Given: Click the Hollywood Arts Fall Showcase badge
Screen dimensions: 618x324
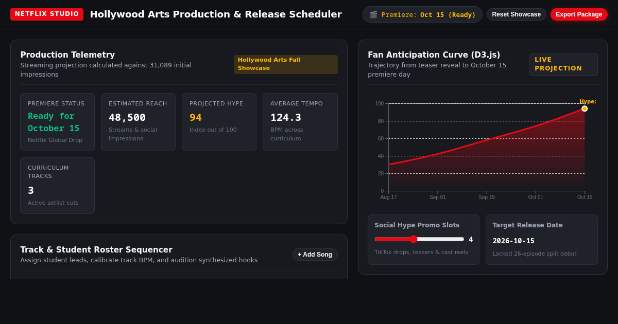Looking at the screenshot, I should [x=286, y=64].
